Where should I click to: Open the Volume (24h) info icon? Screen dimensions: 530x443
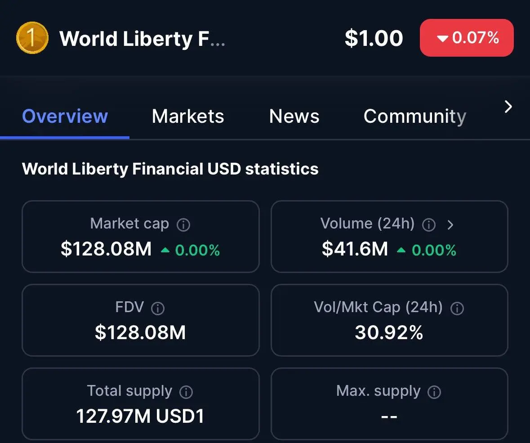click(x=429, y=224)
